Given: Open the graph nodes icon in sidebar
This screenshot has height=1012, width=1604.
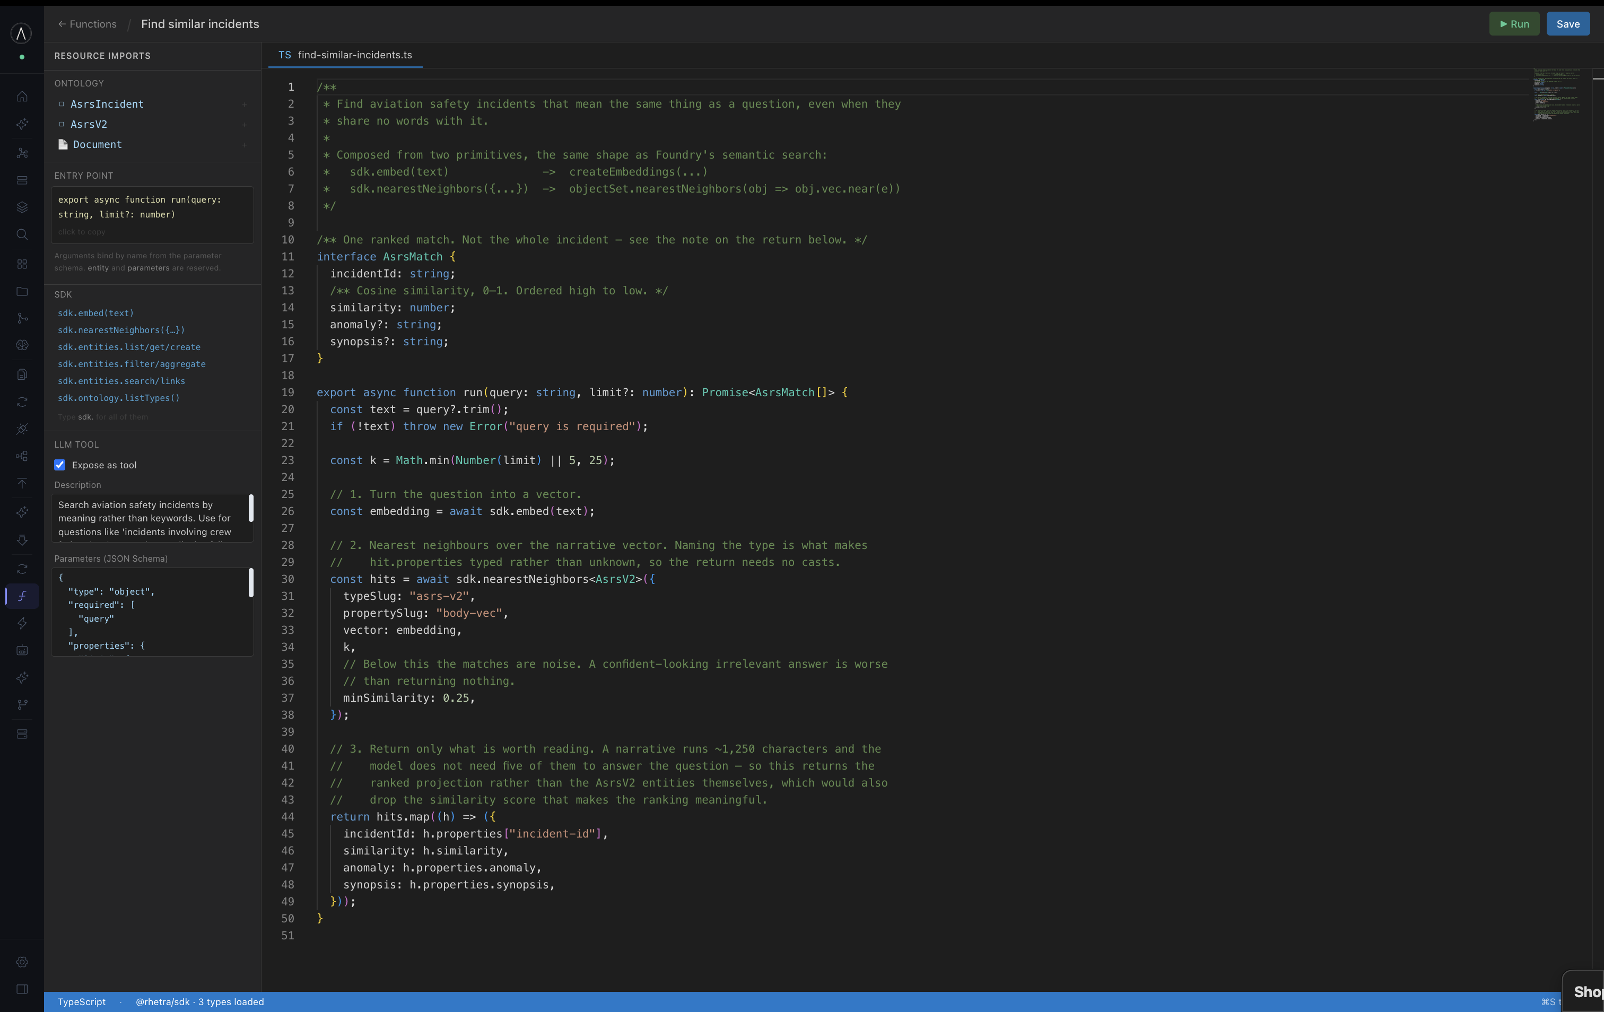Looking at the screenshot, I should click(x=22, y=153).
